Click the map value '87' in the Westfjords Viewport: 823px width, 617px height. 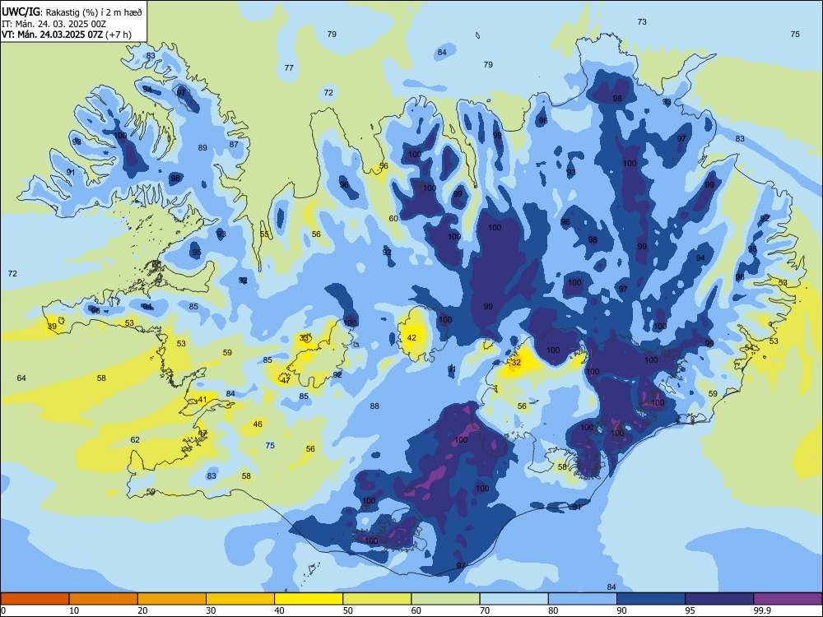pyautogui.click(x=234, y=145)
